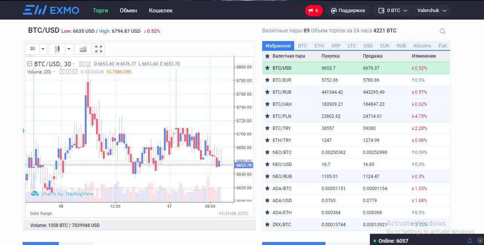Switch to LTC pairs tab
Viewport: 484px width, 245px height.
(x=352, y=46)
